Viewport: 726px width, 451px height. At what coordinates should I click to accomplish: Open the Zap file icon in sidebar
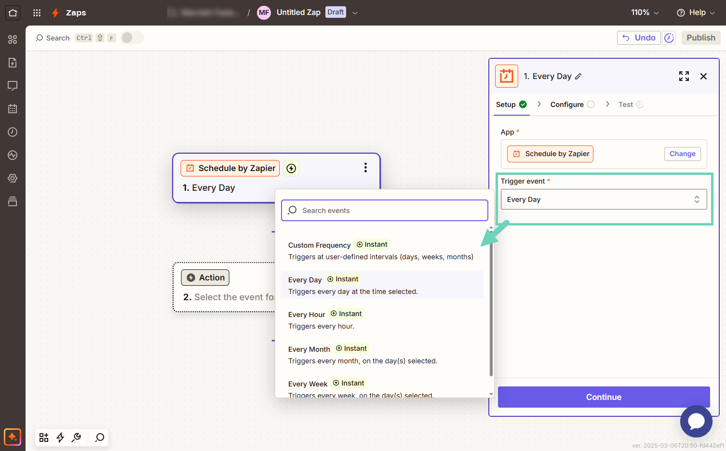coord(13,63)
